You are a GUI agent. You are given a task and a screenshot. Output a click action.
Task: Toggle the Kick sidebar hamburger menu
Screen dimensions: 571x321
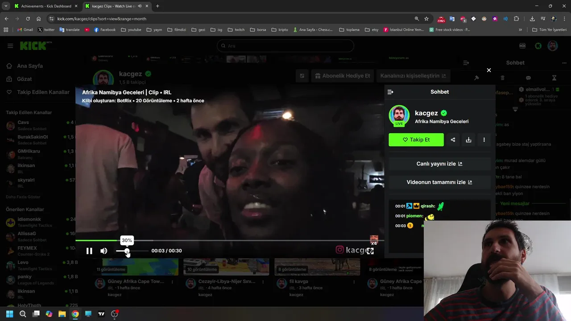[10, 46]
